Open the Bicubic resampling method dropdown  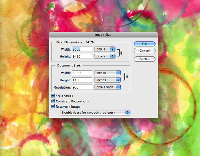click(x=95, y=113)
